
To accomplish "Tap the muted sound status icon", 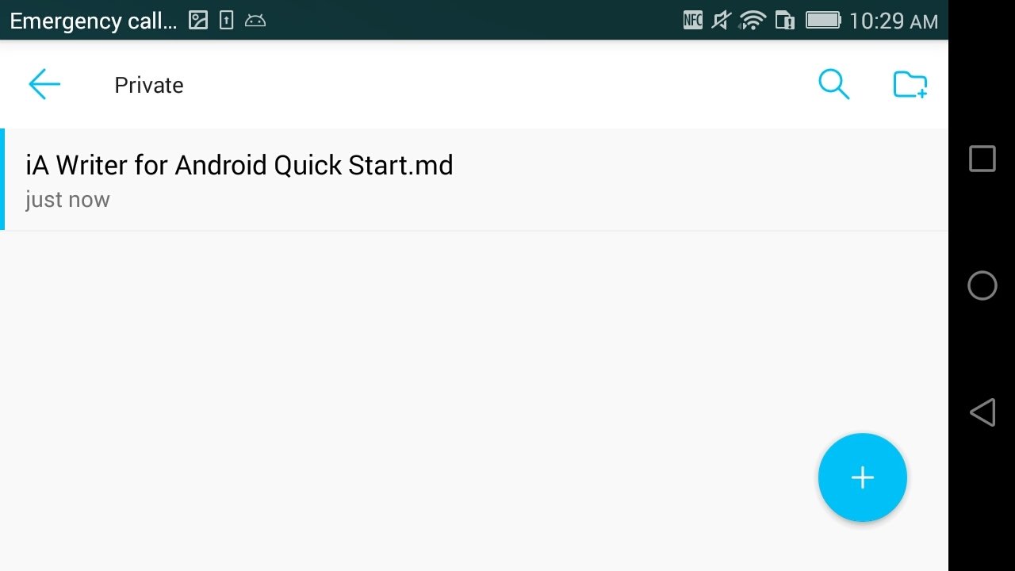I will click(x=720, y=21).
